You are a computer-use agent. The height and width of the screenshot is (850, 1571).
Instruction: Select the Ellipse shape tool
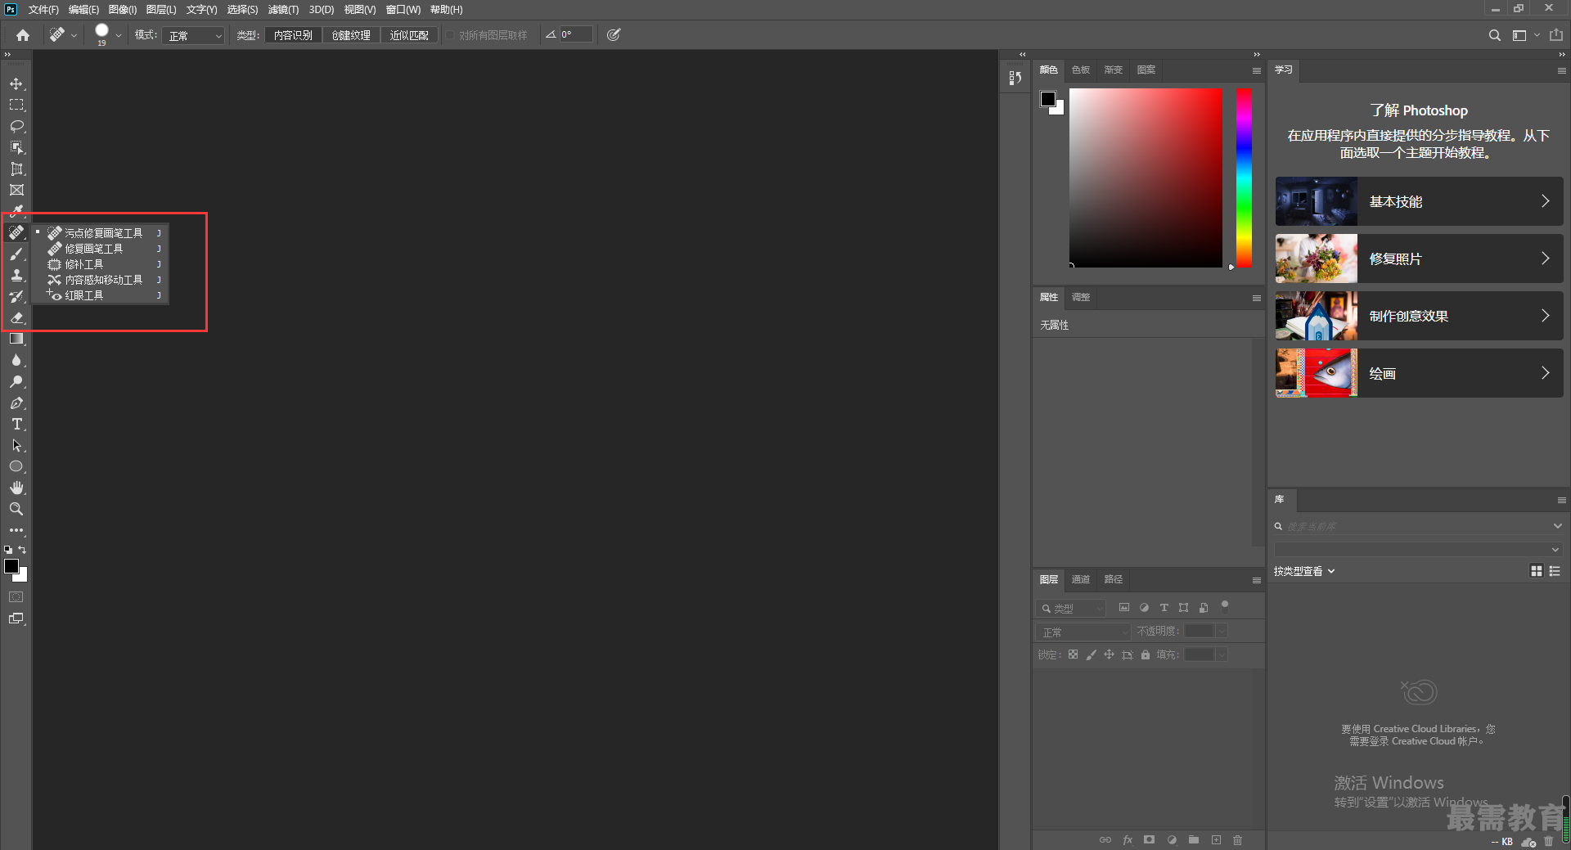coord(16,466)
